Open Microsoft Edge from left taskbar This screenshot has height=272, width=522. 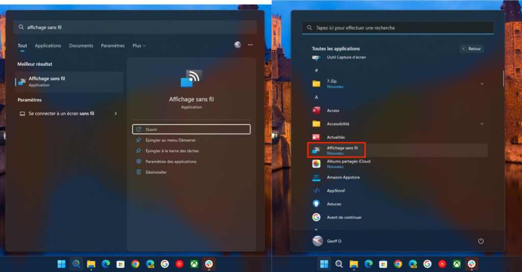tap(106, 264)
